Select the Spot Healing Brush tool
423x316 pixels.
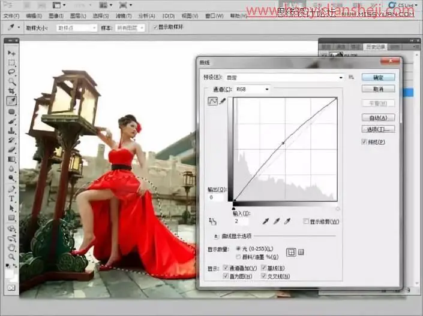pyautogui.click(x=11, y=111)
